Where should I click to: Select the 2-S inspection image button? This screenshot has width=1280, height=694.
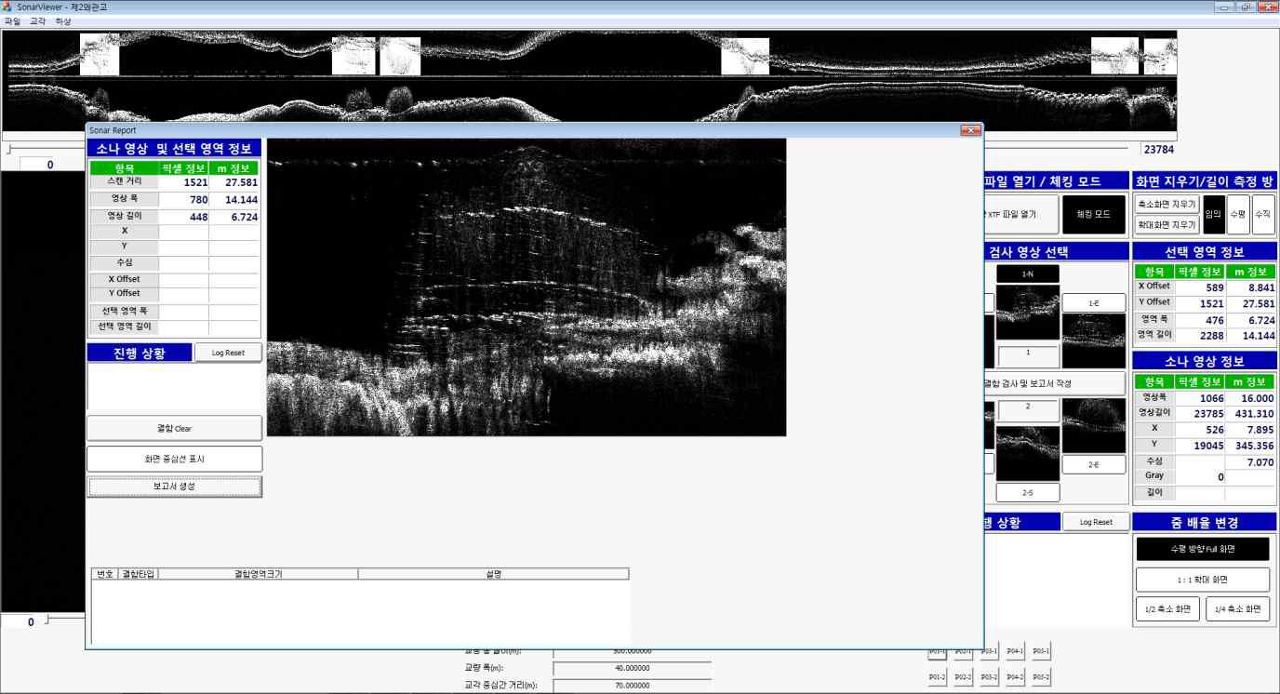pos(1027,492)
